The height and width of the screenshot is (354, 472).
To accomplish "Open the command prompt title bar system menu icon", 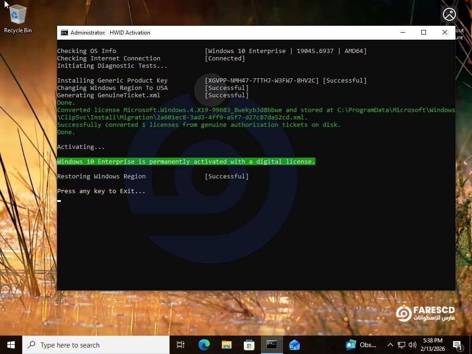I will (65, 33).
